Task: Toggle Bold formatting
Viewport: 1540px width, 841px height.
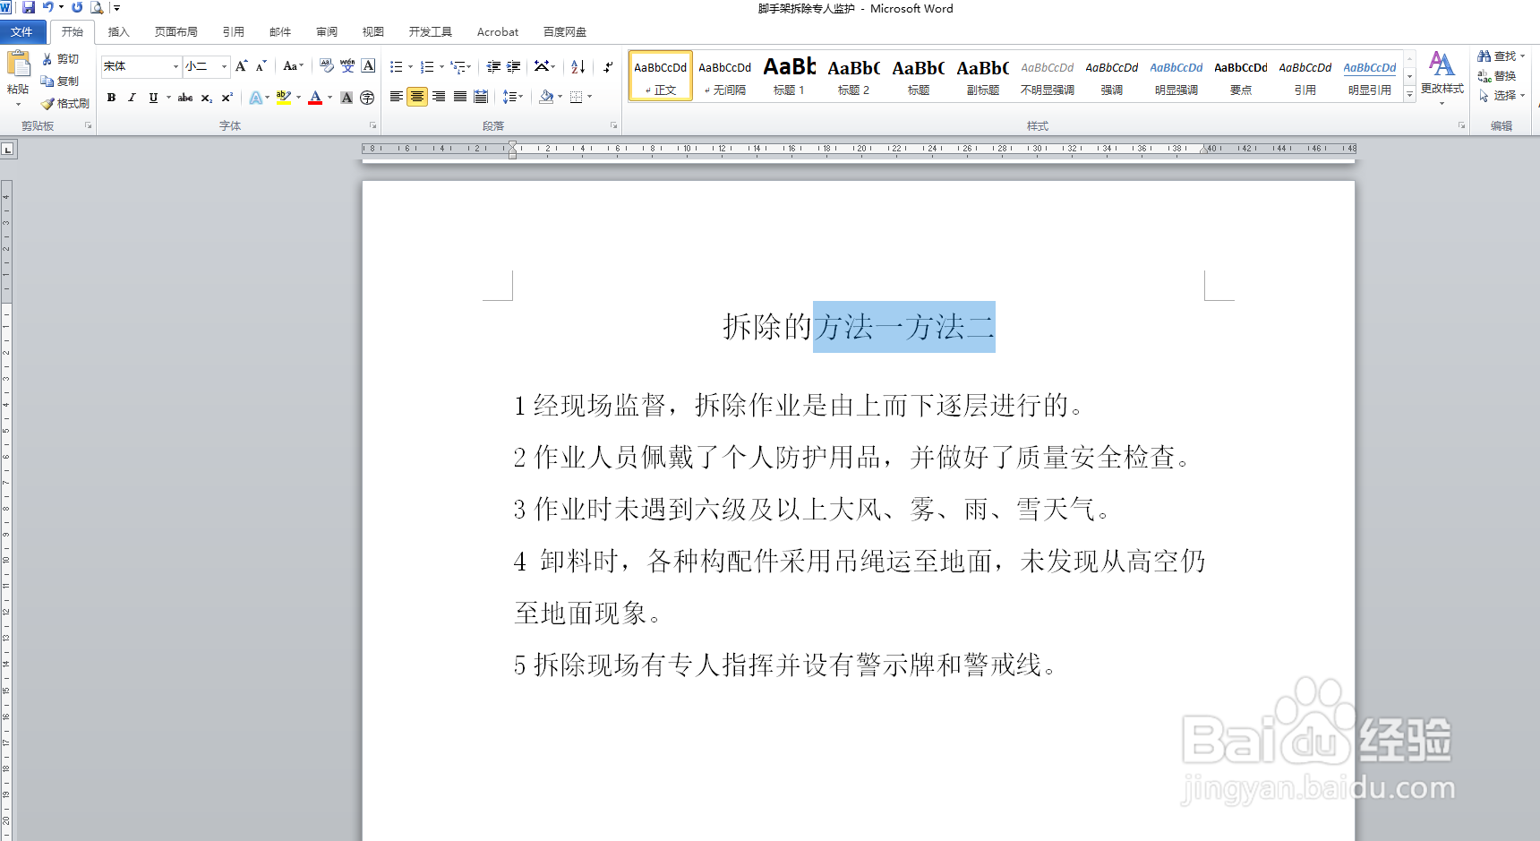Action: [111, 98]
